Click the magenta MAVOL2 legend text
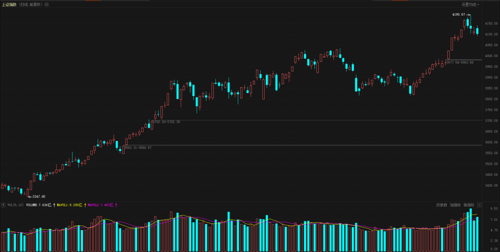500x252 pixels. [x=100, y=205]
